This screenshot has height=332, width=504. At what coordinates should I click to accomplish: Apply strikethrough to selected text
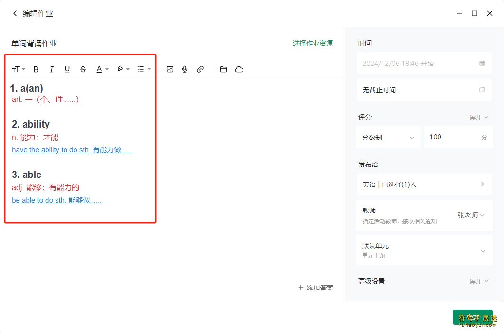(x=83, y=69)
